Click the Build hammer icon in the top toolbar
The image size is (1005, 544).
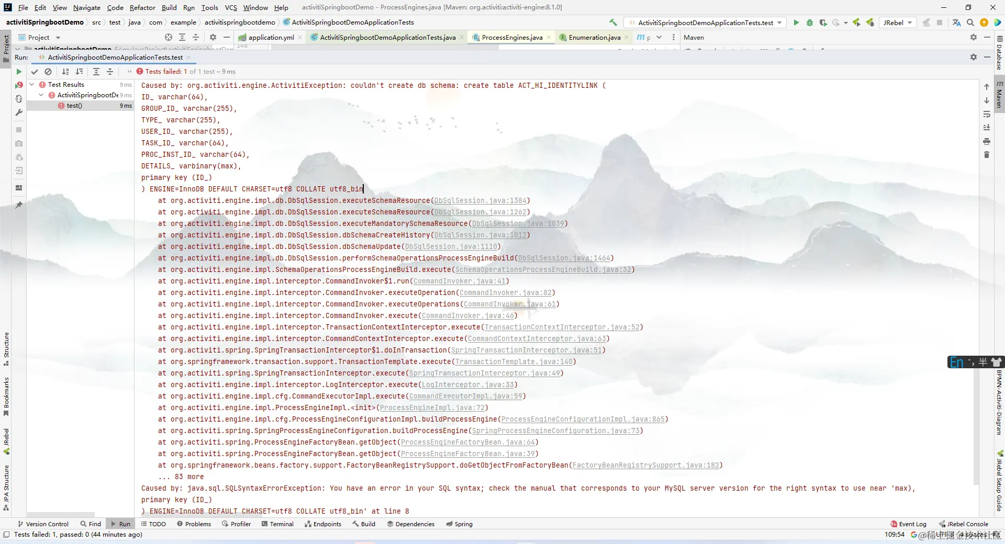pyautogui.click(x=613, y=22)
